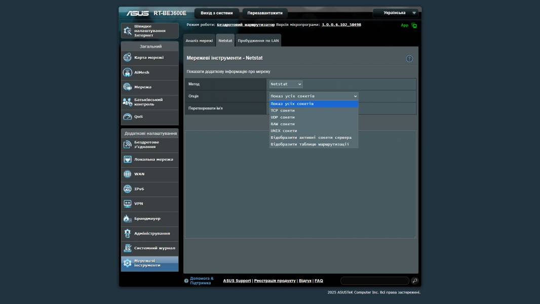This screenshot has width=540, height=304.
Task: Switch to Пробудження по LAN tab
Action: 258,41
